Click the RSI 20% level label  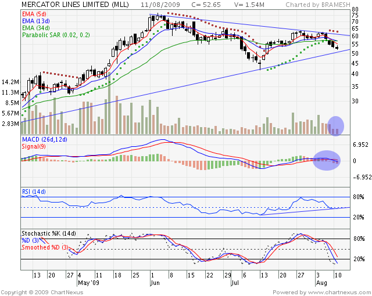pos(359,217)
